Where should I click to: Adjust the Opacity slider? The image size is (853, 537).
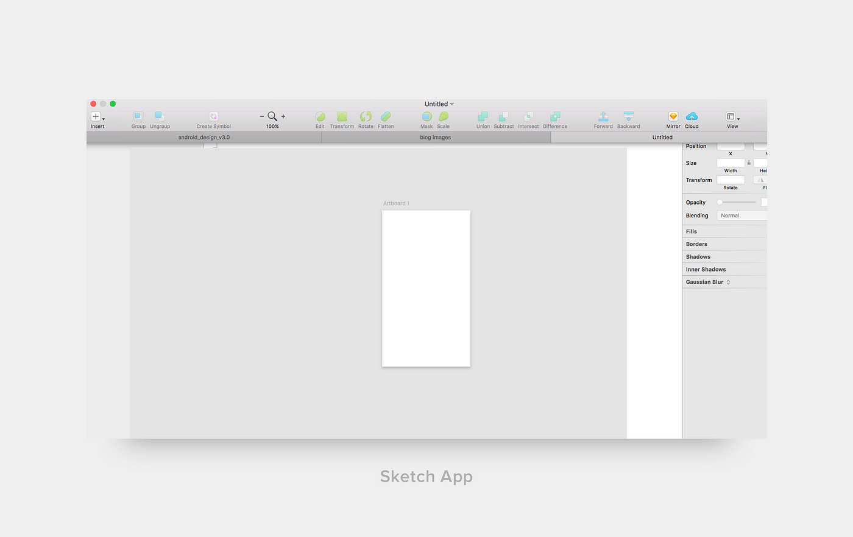pyautogui.click(x=737, y=202)
